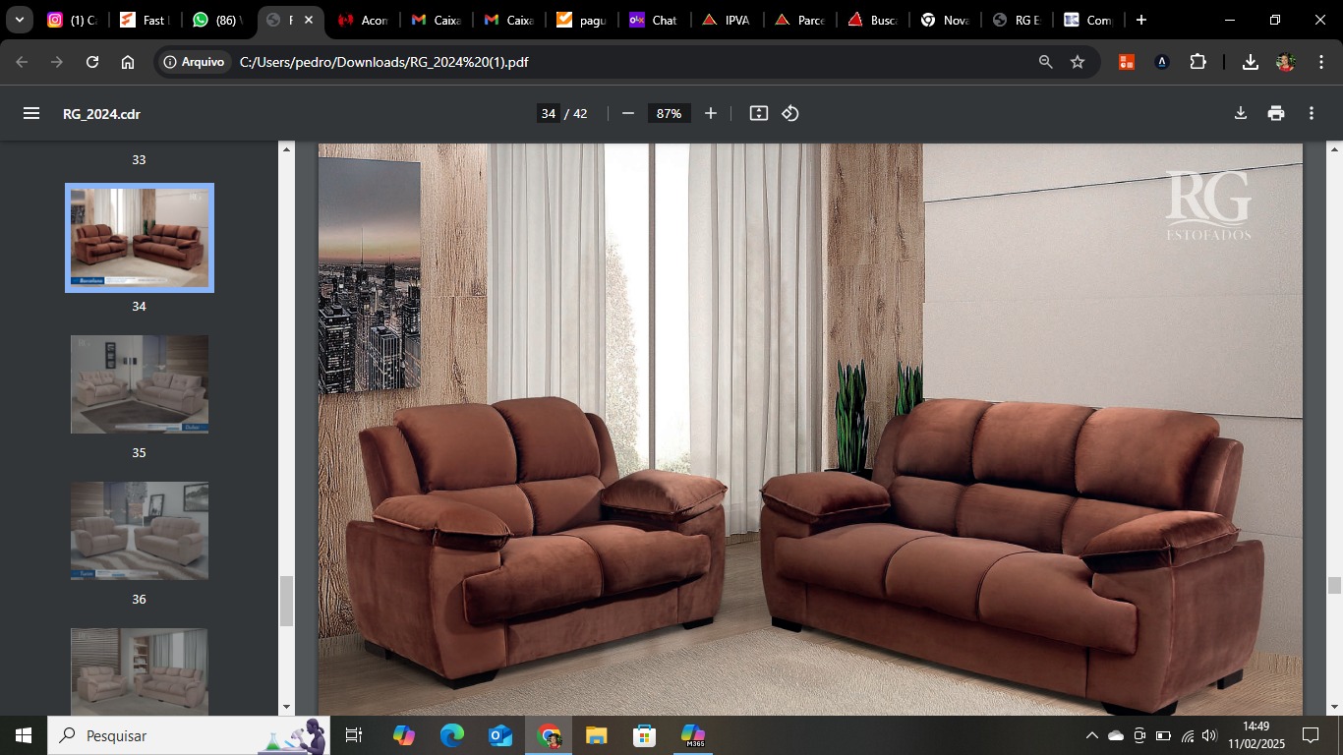Download the PDF from viewer toolbar
1343x755 pixels.
(1241, 113)
